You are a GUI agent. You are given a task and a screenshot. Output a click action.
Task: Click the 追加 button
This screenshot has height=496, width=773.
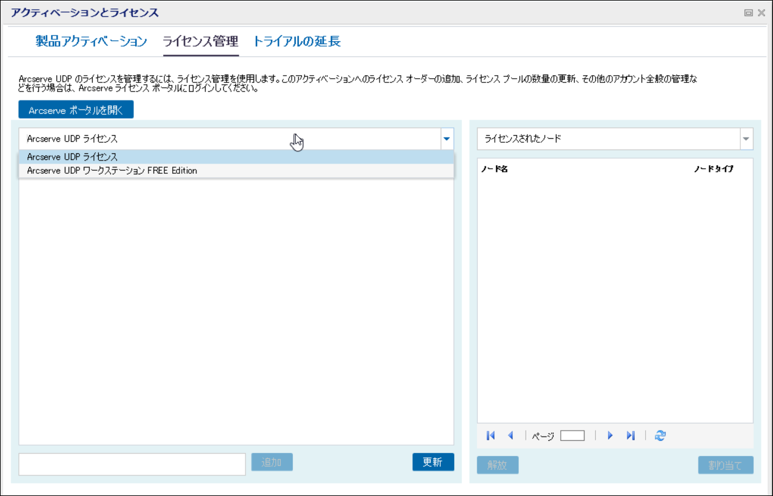(x=272, y=463)
